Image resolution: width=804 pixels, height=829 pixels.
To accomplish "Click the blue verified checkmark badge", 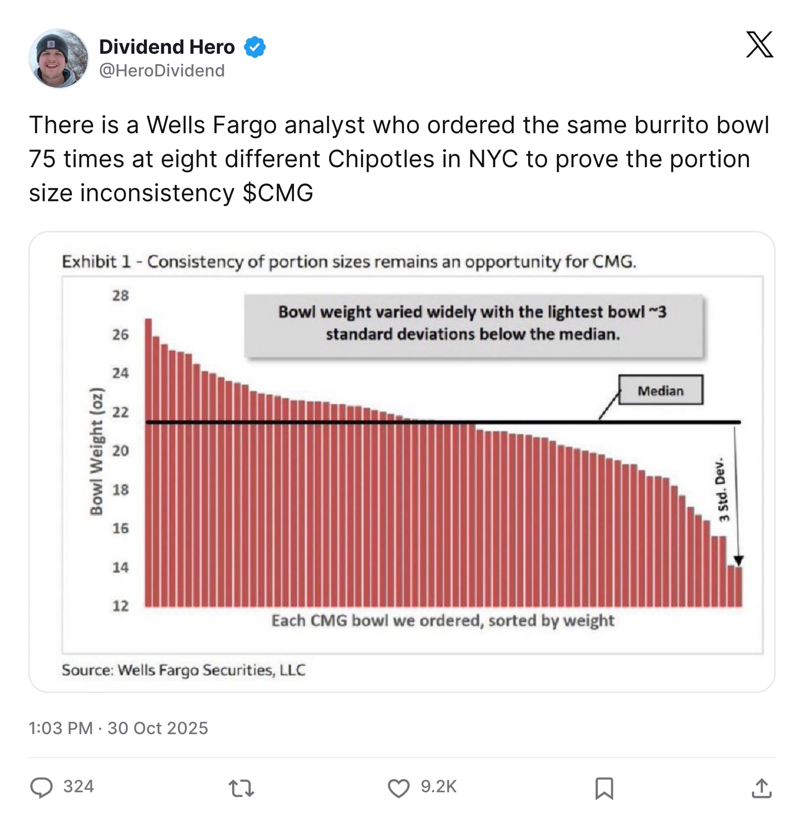I will click(255, 47).
